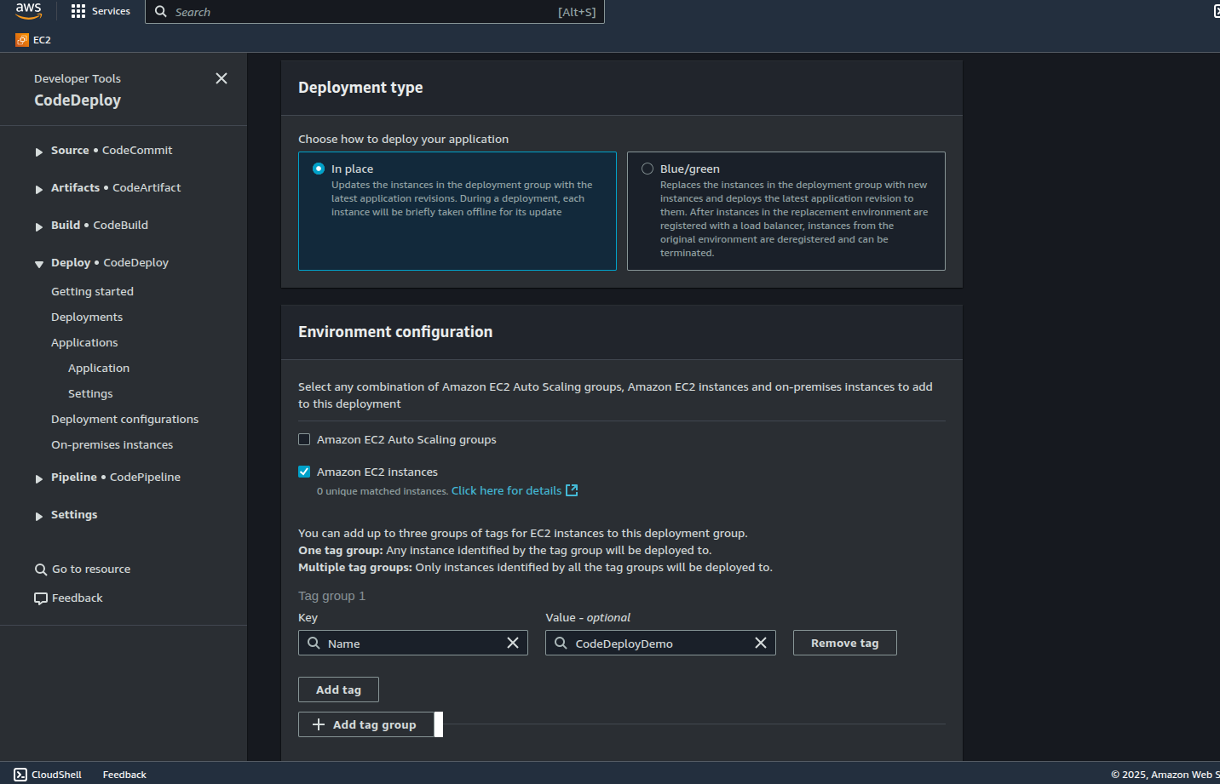This screenshot has width=1220, height=784.
Task: Click the Environment configuration heading
Action: (395, 332)
